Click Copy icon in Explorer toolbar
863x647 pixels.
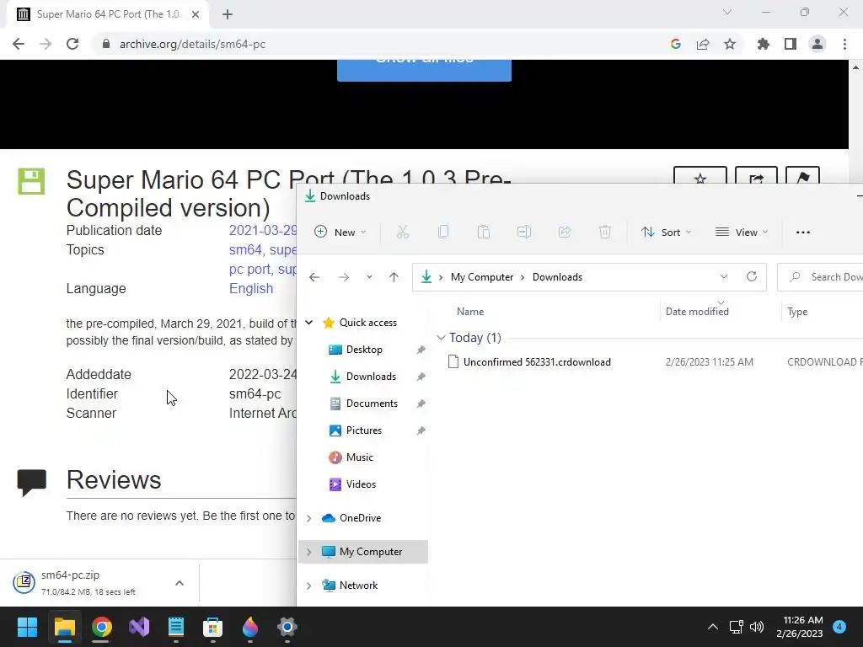[x=443, y=233]
